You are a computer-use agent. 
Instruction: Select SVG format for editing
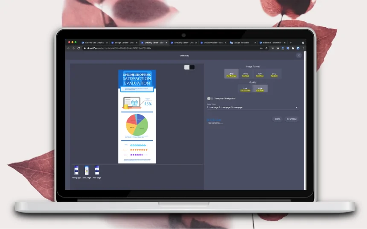274,74
